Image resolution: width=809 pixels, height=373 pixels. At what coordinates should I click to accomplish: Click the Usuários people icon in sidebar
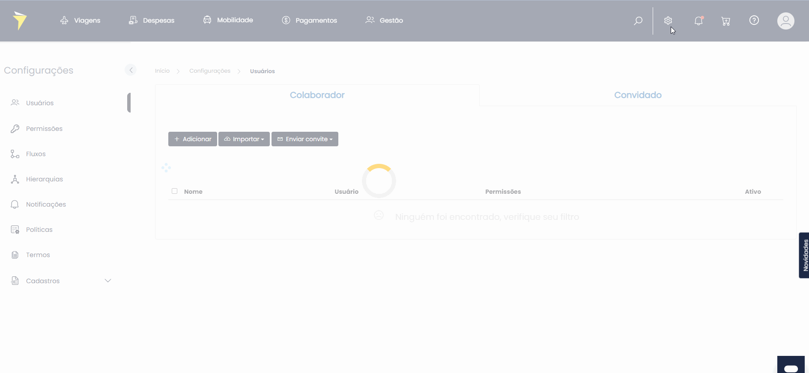[15, 103]
